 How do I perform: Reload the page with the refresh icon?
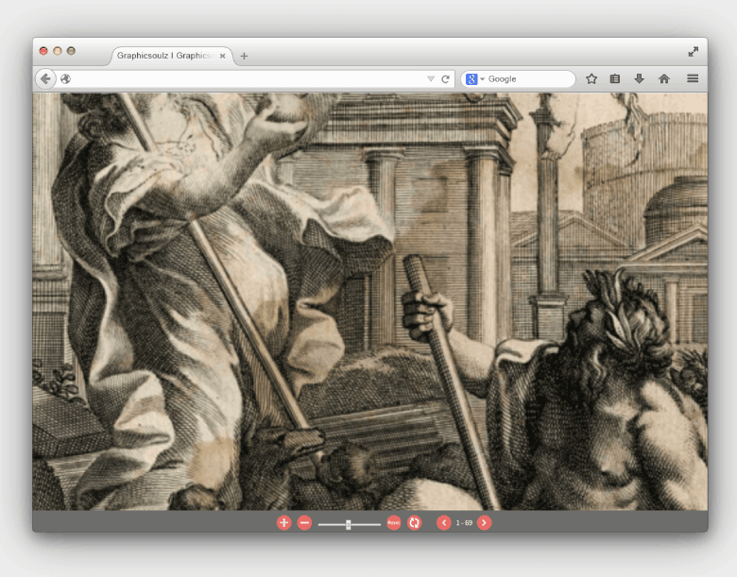point(445,79)
